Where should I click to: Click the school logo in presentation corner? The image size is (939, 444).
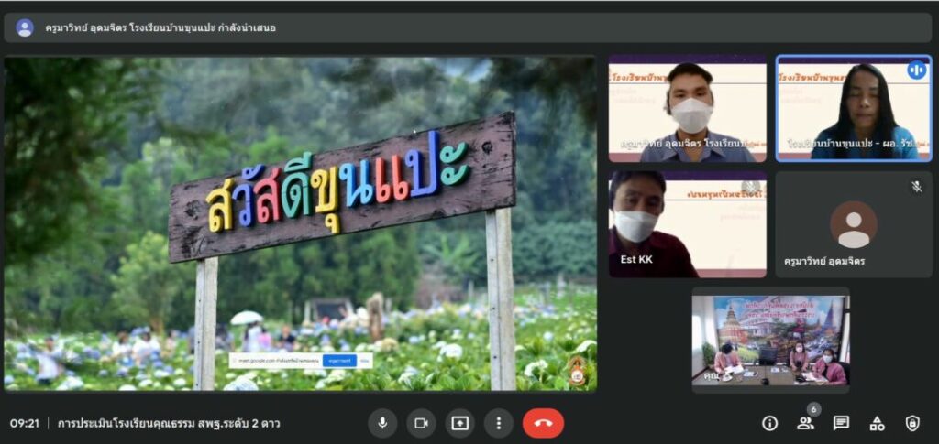pyautogui.click(x=577, y=372)
